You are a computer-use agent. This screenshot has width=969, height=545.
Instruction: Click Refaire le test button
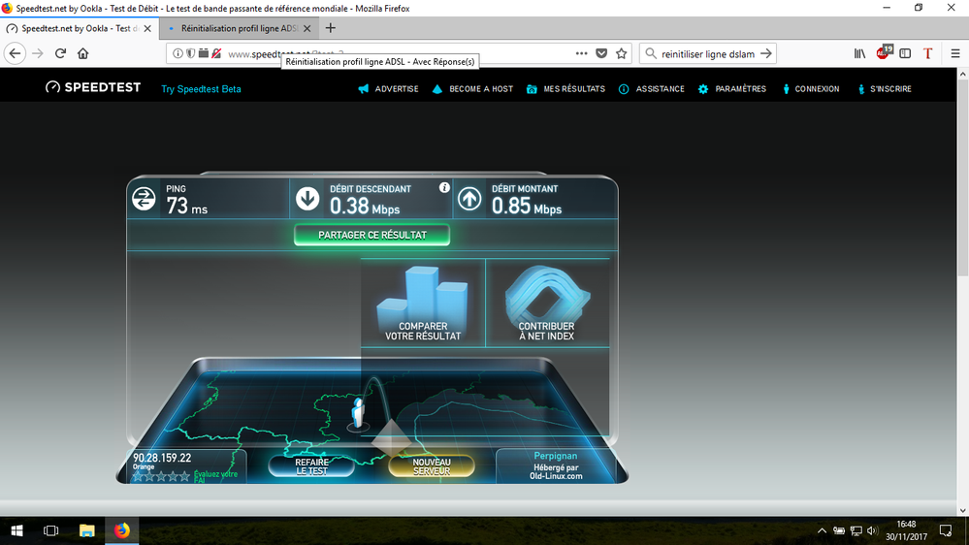(311, 466)
